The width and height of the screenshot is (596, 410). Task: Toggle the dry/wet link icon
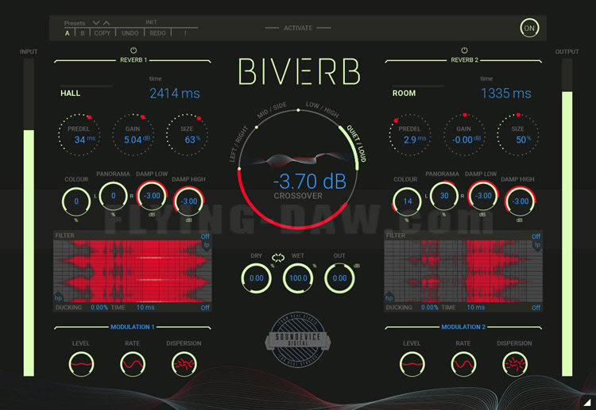click(278, 258)
